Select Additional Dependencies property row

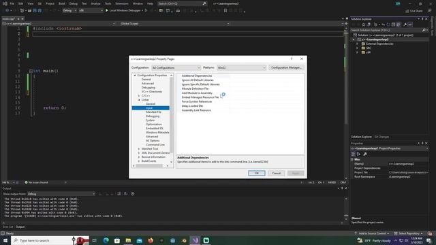tap(240, 76)
